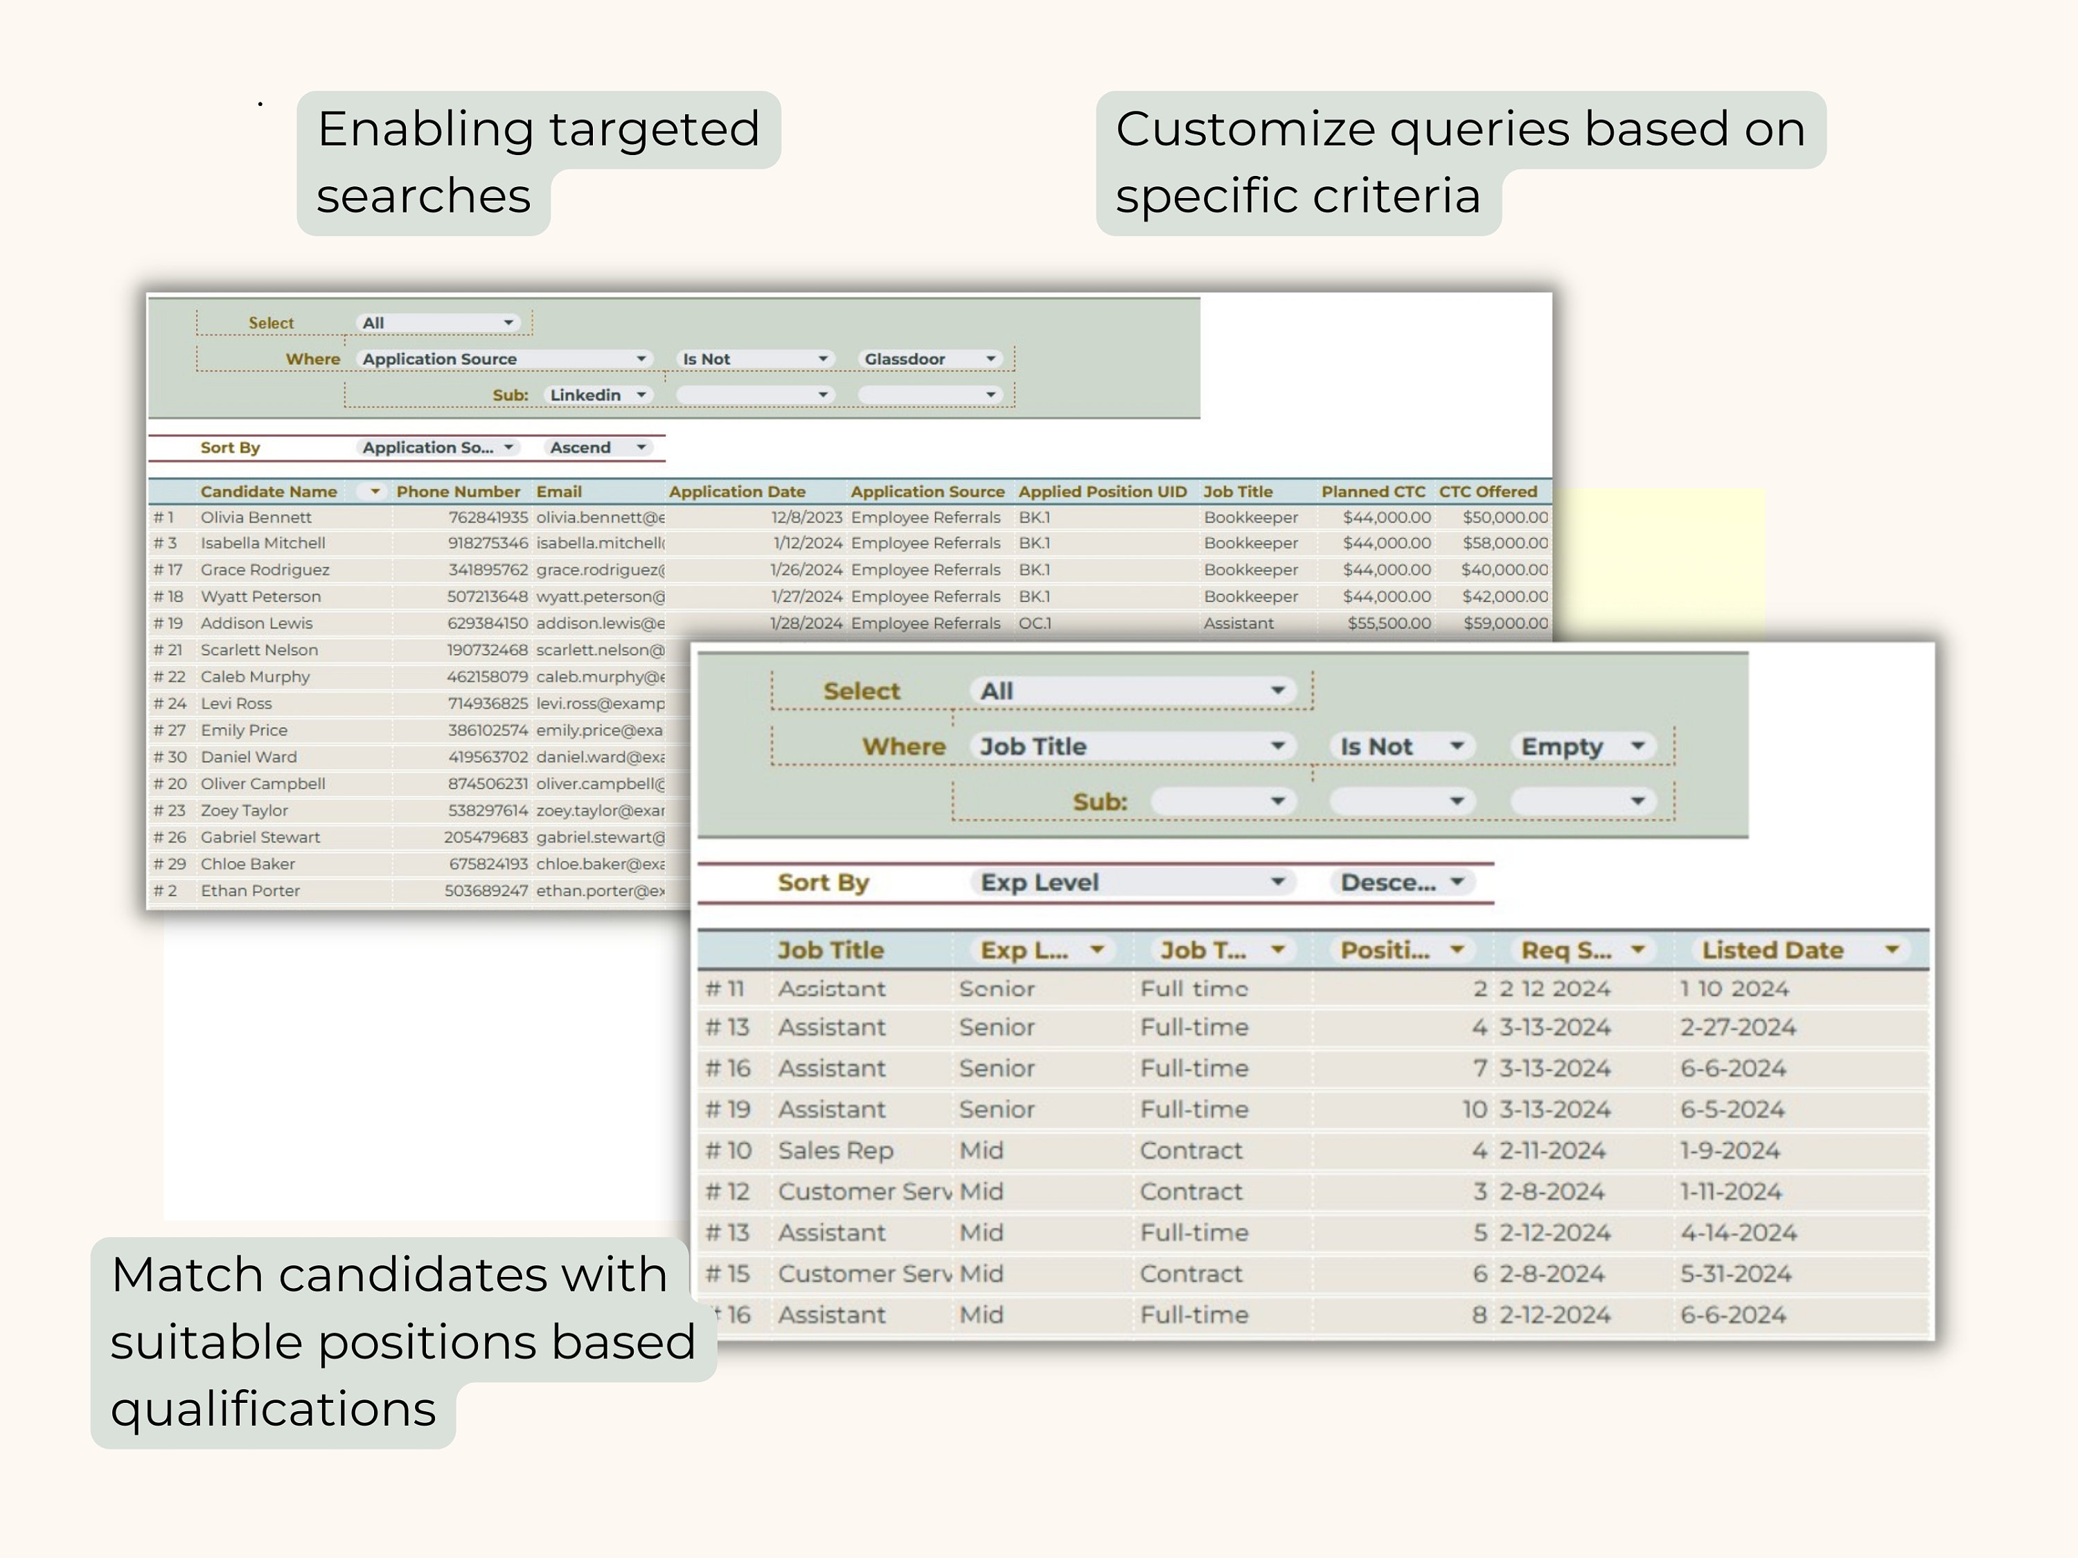2078x1558 pixels.
Task: Open the Linkedin Sub filter dropdown
Action: coord(643,395)
